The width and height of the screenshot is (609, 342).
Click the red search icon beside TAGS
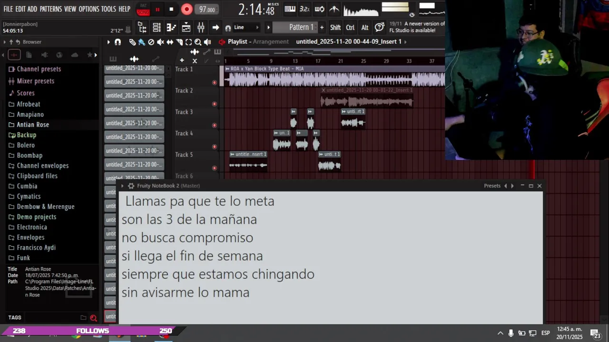point(93,318)
